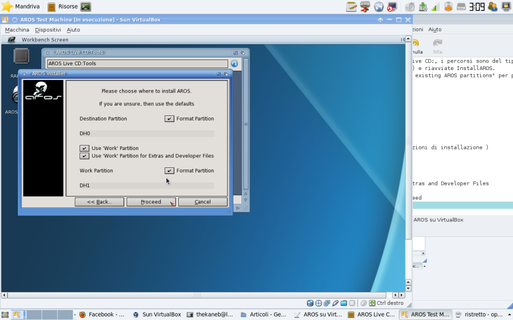Open the Macchina menu
Screen dimensions: 513x320
pos(17,29)
